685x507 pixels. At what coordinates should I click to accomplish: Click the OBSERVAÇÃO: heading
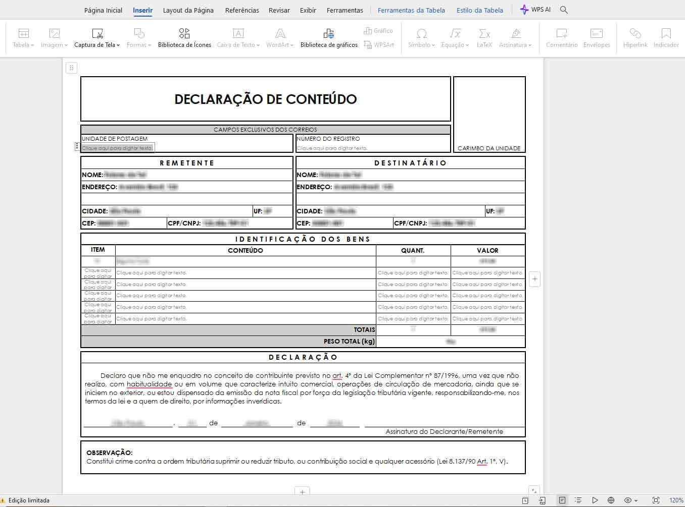click(110, 453)
